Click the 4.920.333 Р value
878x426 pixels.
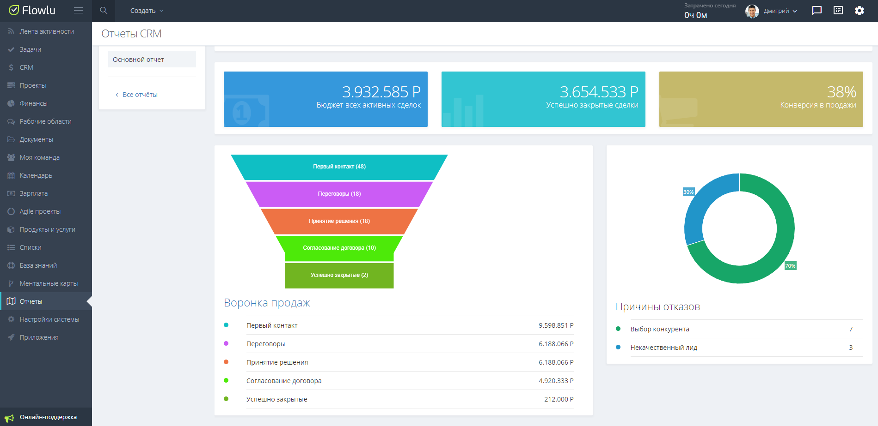[556, 381]
